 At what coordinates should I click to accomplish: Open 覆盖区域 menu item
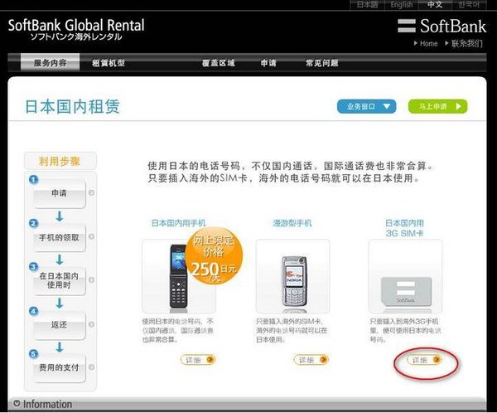tap(219, 63)
